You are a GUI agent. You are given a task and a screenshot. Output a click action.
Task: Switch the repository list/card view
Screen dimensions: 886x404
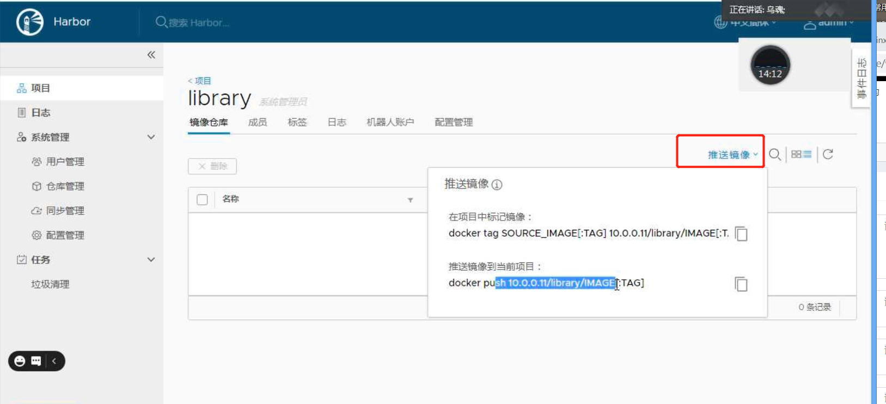801,155
